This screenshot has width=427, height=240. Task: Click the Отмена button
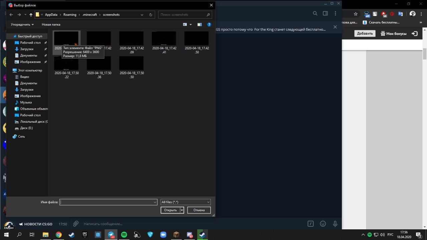(x=199, y=210)
